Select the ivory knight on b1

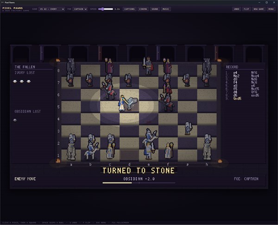click(91, 152)
